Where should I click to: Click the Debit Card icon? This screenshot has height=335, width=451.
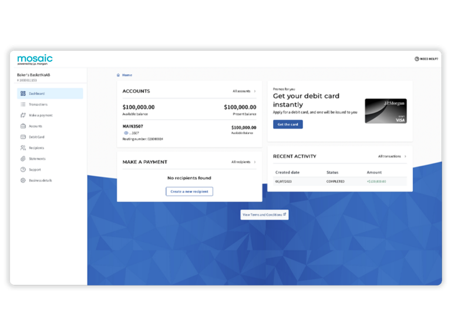click(23, 137)
